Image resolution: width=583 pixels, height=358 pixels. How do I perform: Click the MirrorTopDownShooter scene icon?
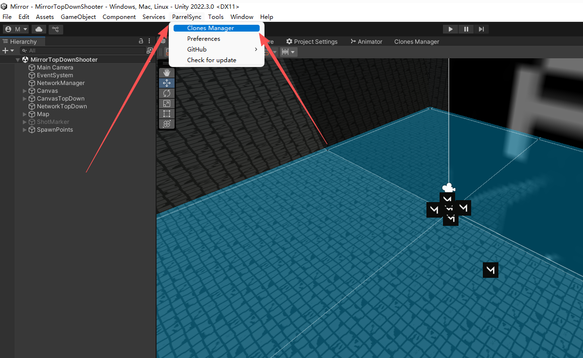(x=25, y=60)
